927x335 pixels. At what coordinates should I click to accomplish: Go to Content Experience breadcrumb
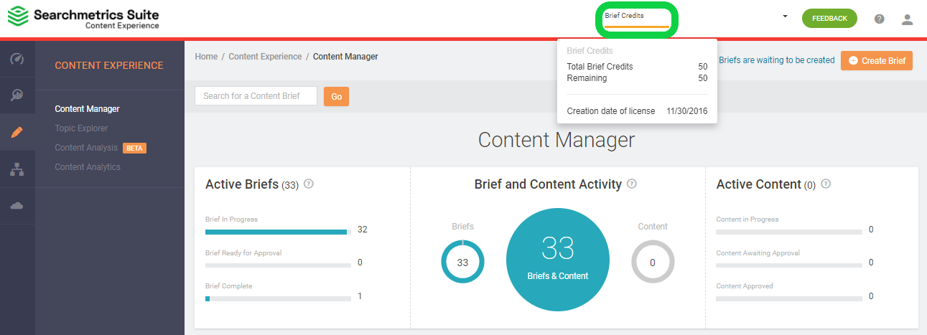[265, 57]
